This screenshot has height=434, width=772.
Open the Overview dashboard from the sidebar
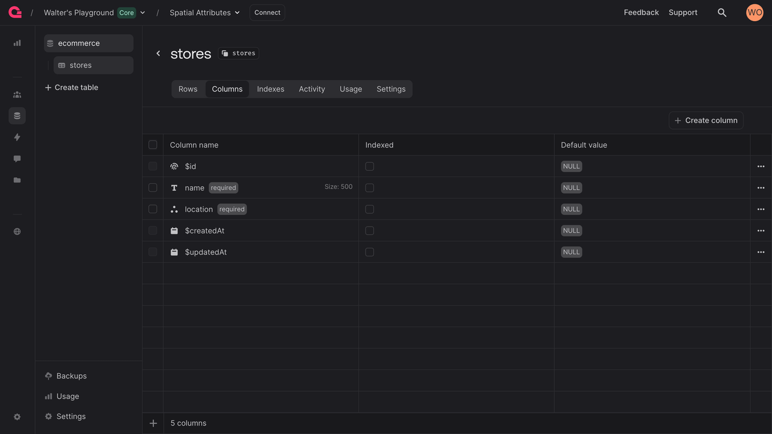coord(17,43)
